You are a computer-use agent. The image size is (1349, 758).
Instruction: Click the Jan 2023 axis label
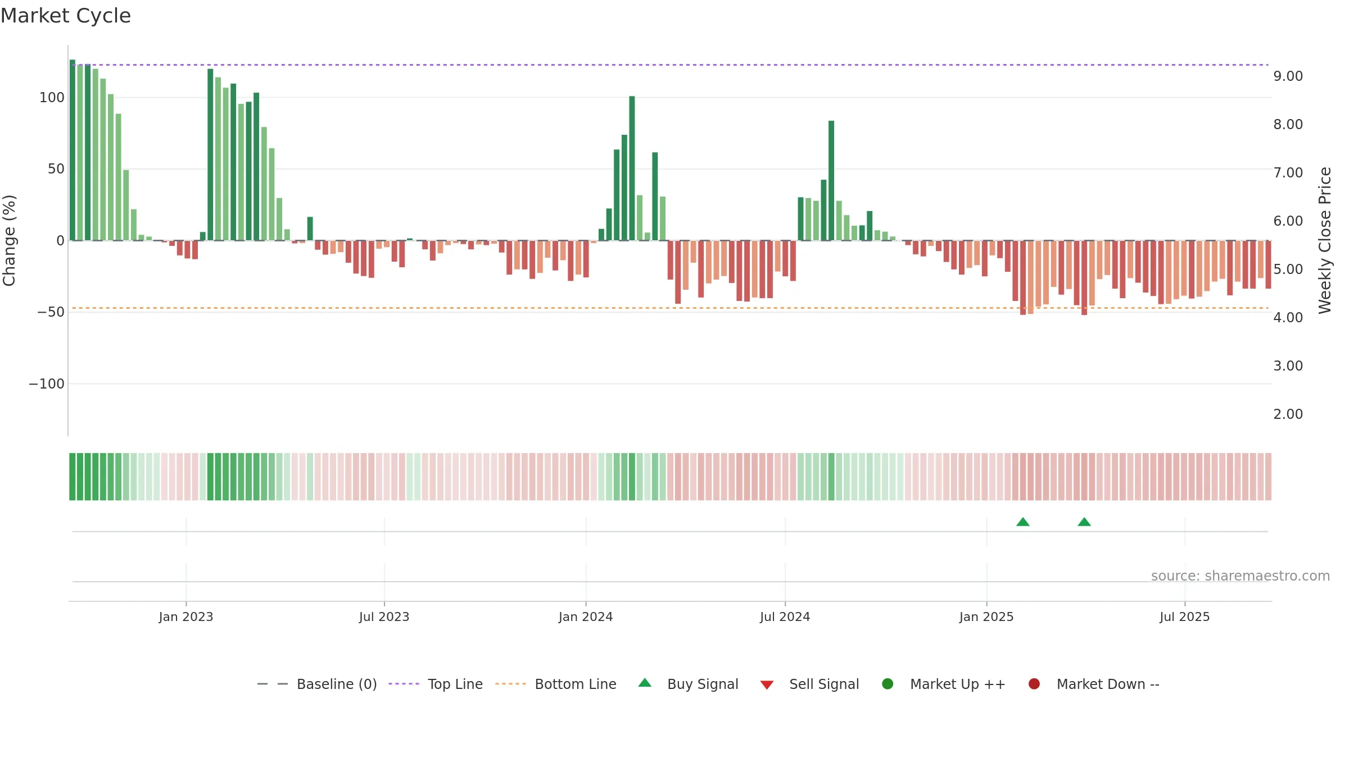tap(186, 617)
